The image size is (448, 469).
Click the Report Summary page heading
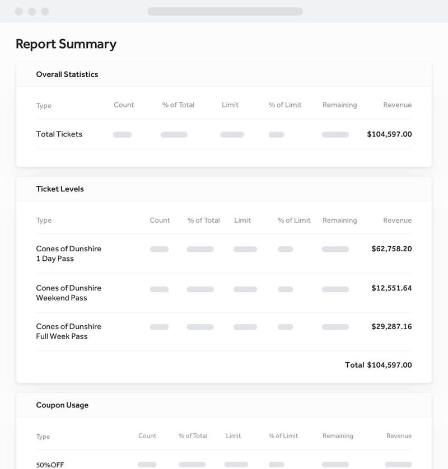click(x=66, y=44)
